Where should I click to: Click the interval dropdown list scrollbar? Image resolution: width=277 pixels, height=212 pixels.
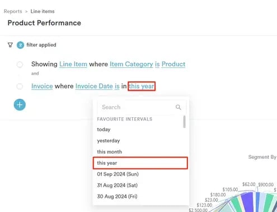click(185, 122)
